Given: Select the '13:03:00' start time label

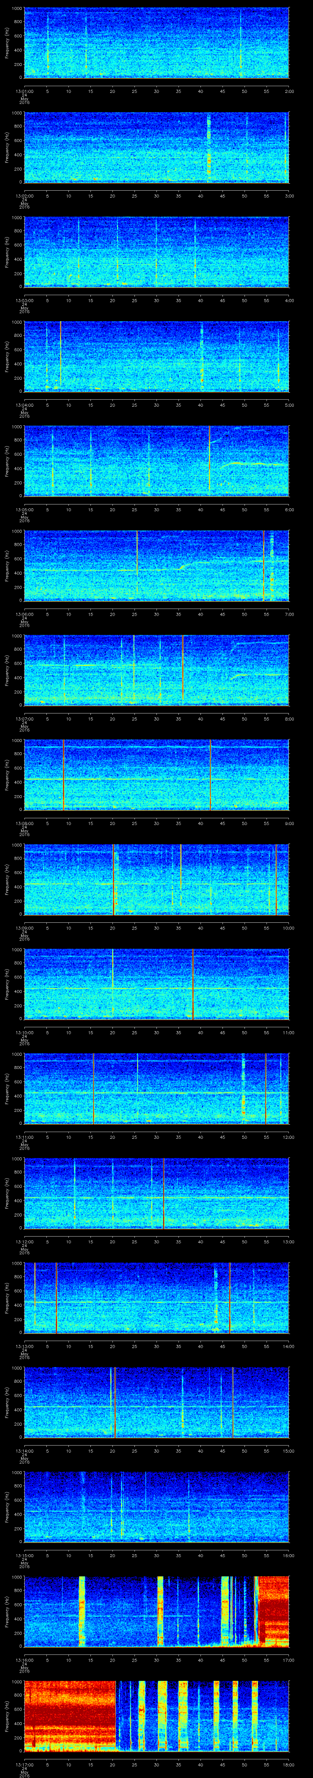Looking at the screenshot, I should tap(25, 300).
